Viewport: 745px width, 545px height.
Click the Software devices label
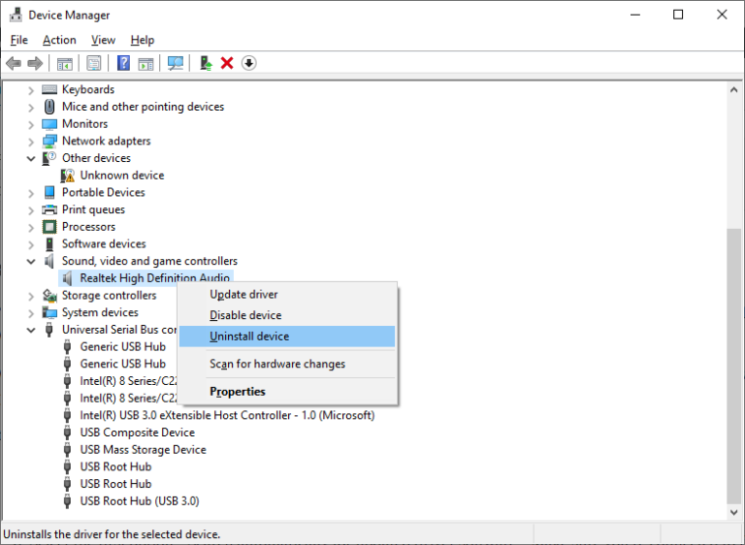pos(104,243)
